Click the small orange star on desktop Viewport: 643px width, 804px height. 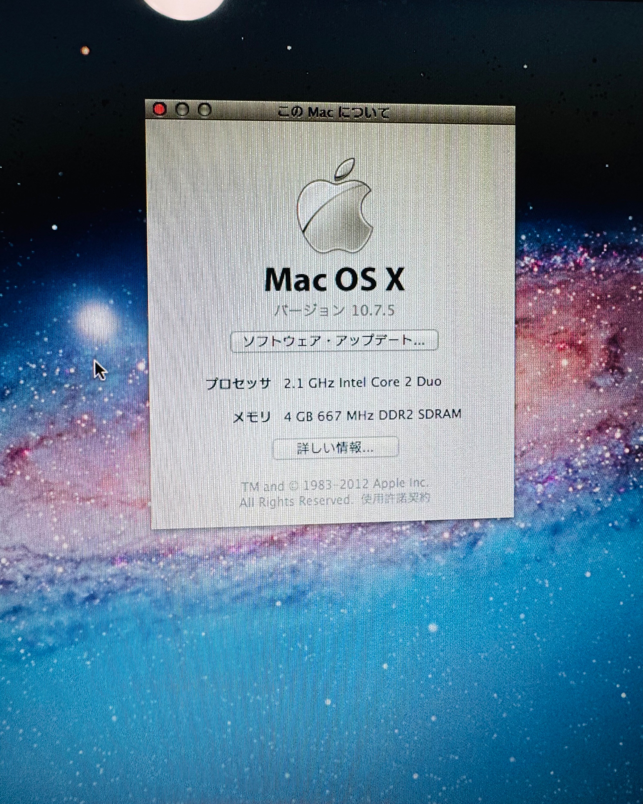click(85, 50)
